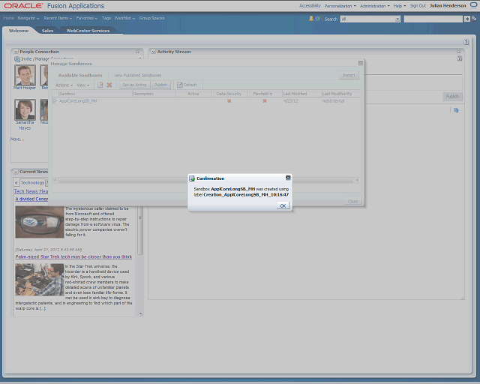
Task: Click the Oracle chat bubble icon beside the username
Action: click(473, 5)
